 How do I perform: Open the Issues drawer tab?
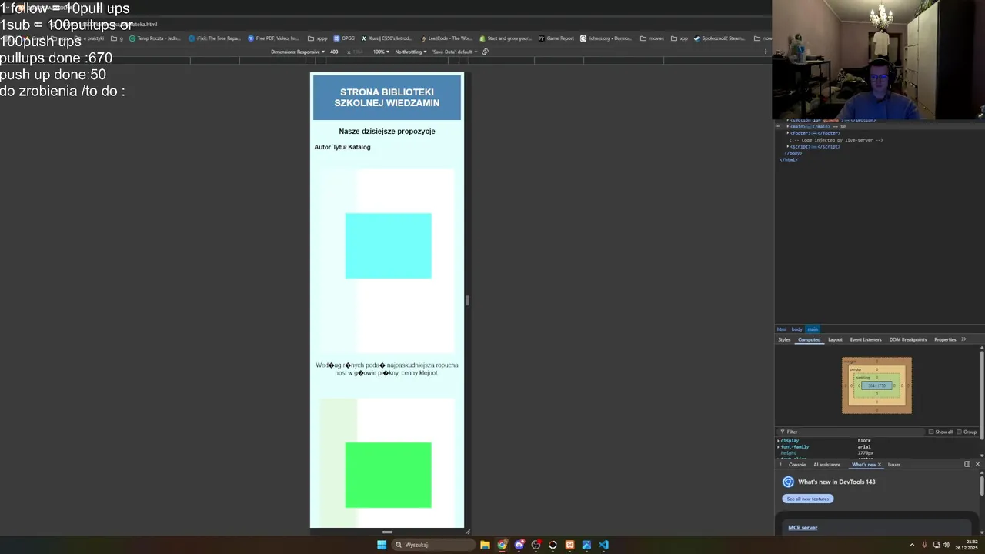[x=894, y=465]
